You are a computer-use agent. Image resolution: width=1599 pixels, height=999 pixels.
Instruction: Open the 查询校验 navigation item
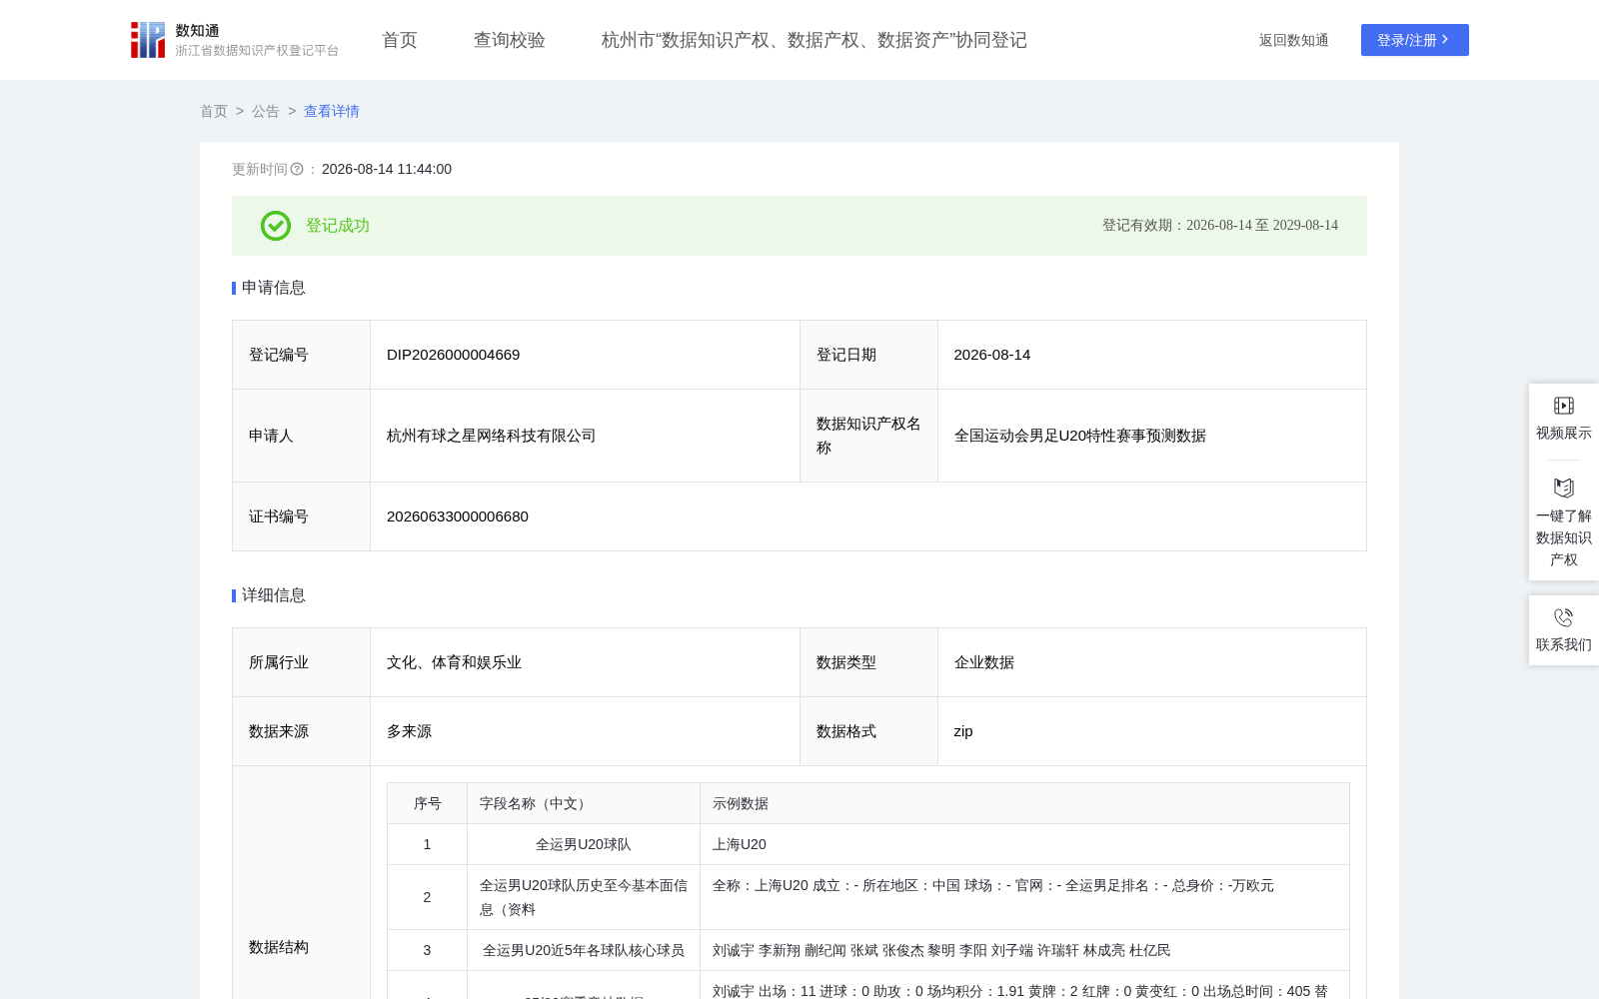(510, 40)
